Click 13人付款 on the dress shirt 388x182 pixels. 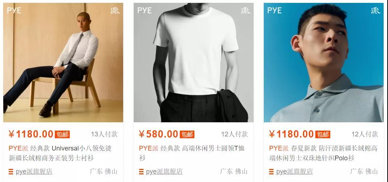point(104,134)
